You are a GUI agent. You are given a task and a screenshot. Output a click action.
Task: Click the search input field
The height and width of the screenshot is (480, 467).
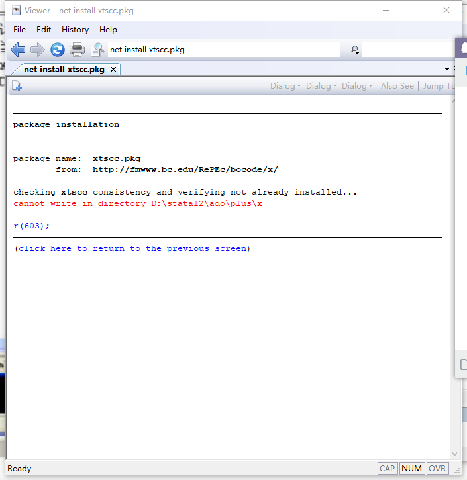pyautogui.click(x=408, y=50)
